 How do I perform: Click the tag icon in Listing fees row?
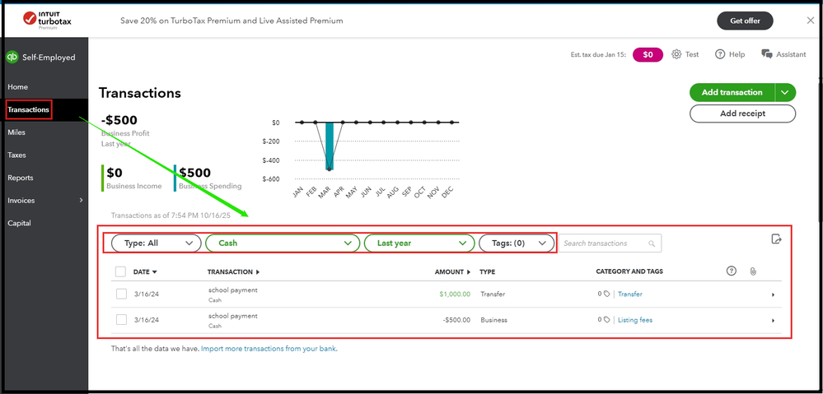(x=607, y=320)
